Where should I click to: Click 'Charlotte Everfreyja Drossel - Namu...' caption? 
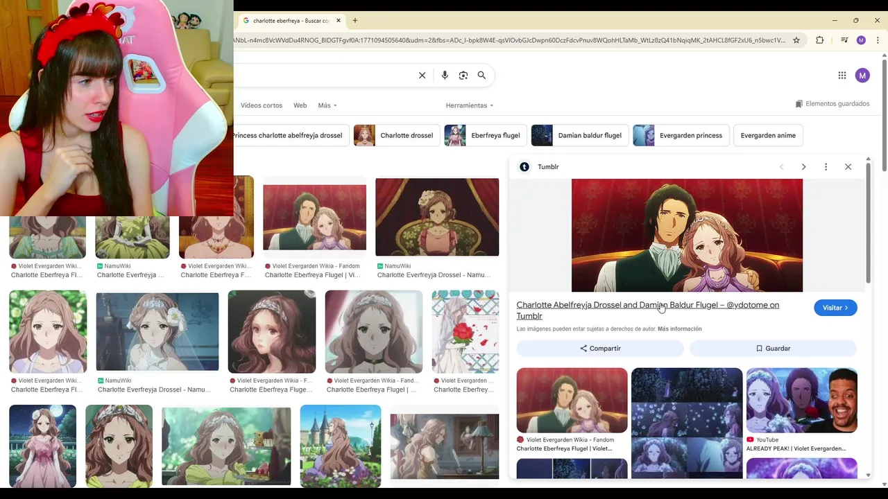[434, 275]
